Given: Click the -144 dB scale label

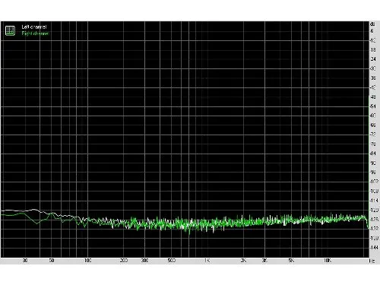Looking at the screenshot, I should (374, 248).
